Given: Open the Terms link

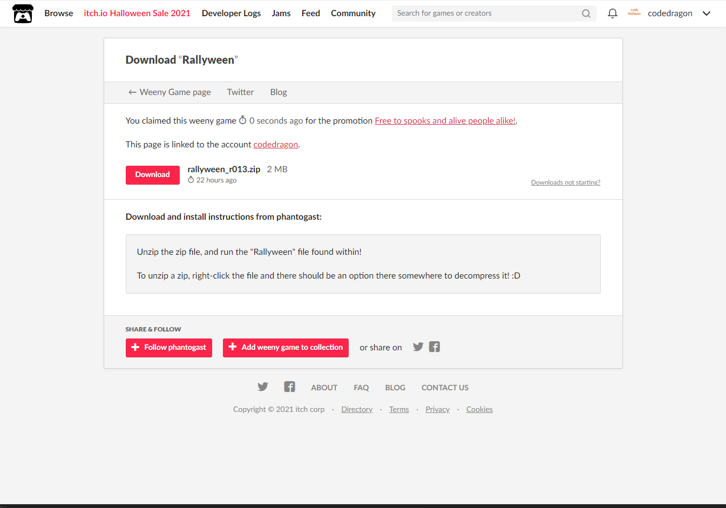Looking at the screenshot, I should (399, 409).
